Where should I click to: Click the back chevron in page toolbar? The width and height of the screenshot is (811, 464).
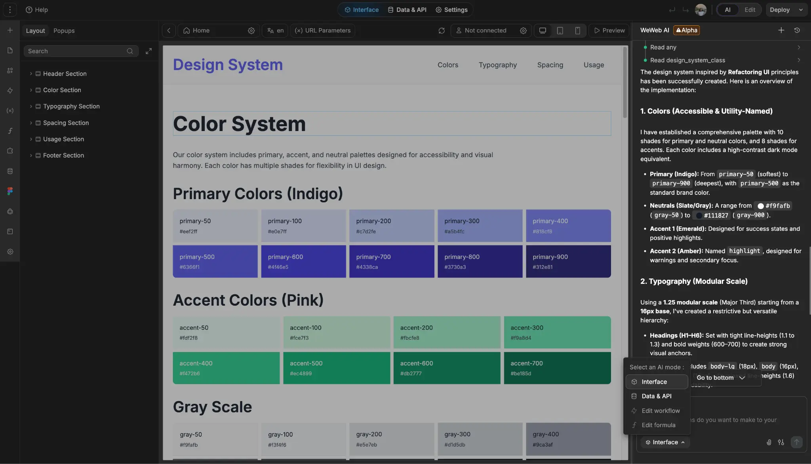[169, 30]
